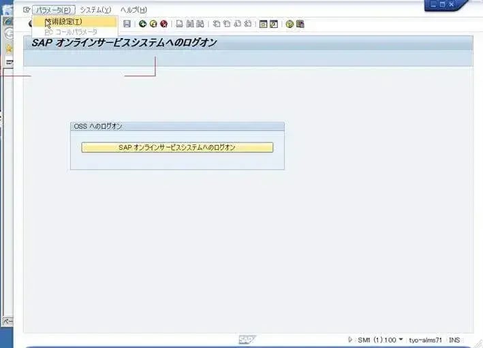Open the システム(Y) menu
The height and width of the screenshot is (348, 483).
click(95, 10)
